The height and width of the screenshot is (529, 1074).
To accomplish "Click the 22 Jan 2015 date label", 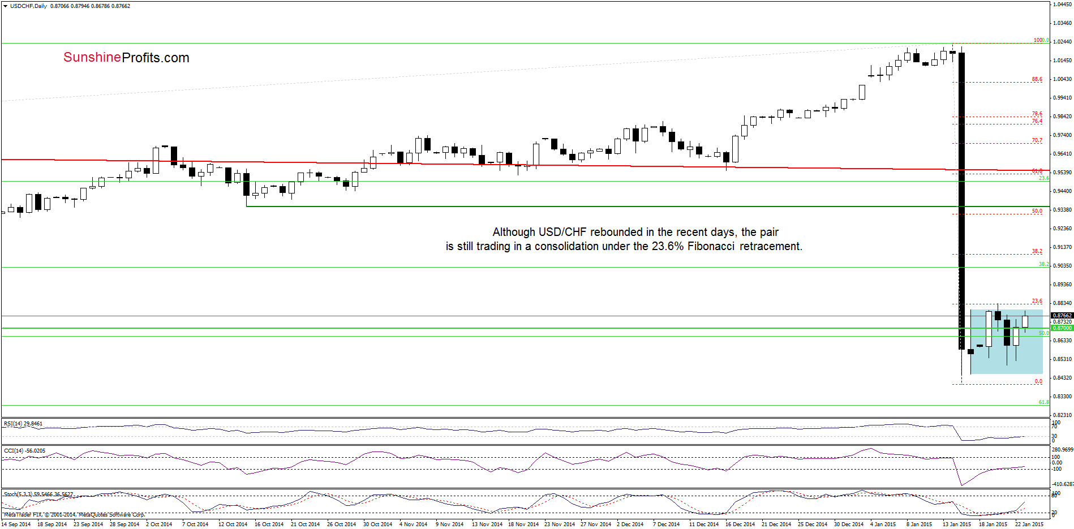I will tap(1029, 524).
